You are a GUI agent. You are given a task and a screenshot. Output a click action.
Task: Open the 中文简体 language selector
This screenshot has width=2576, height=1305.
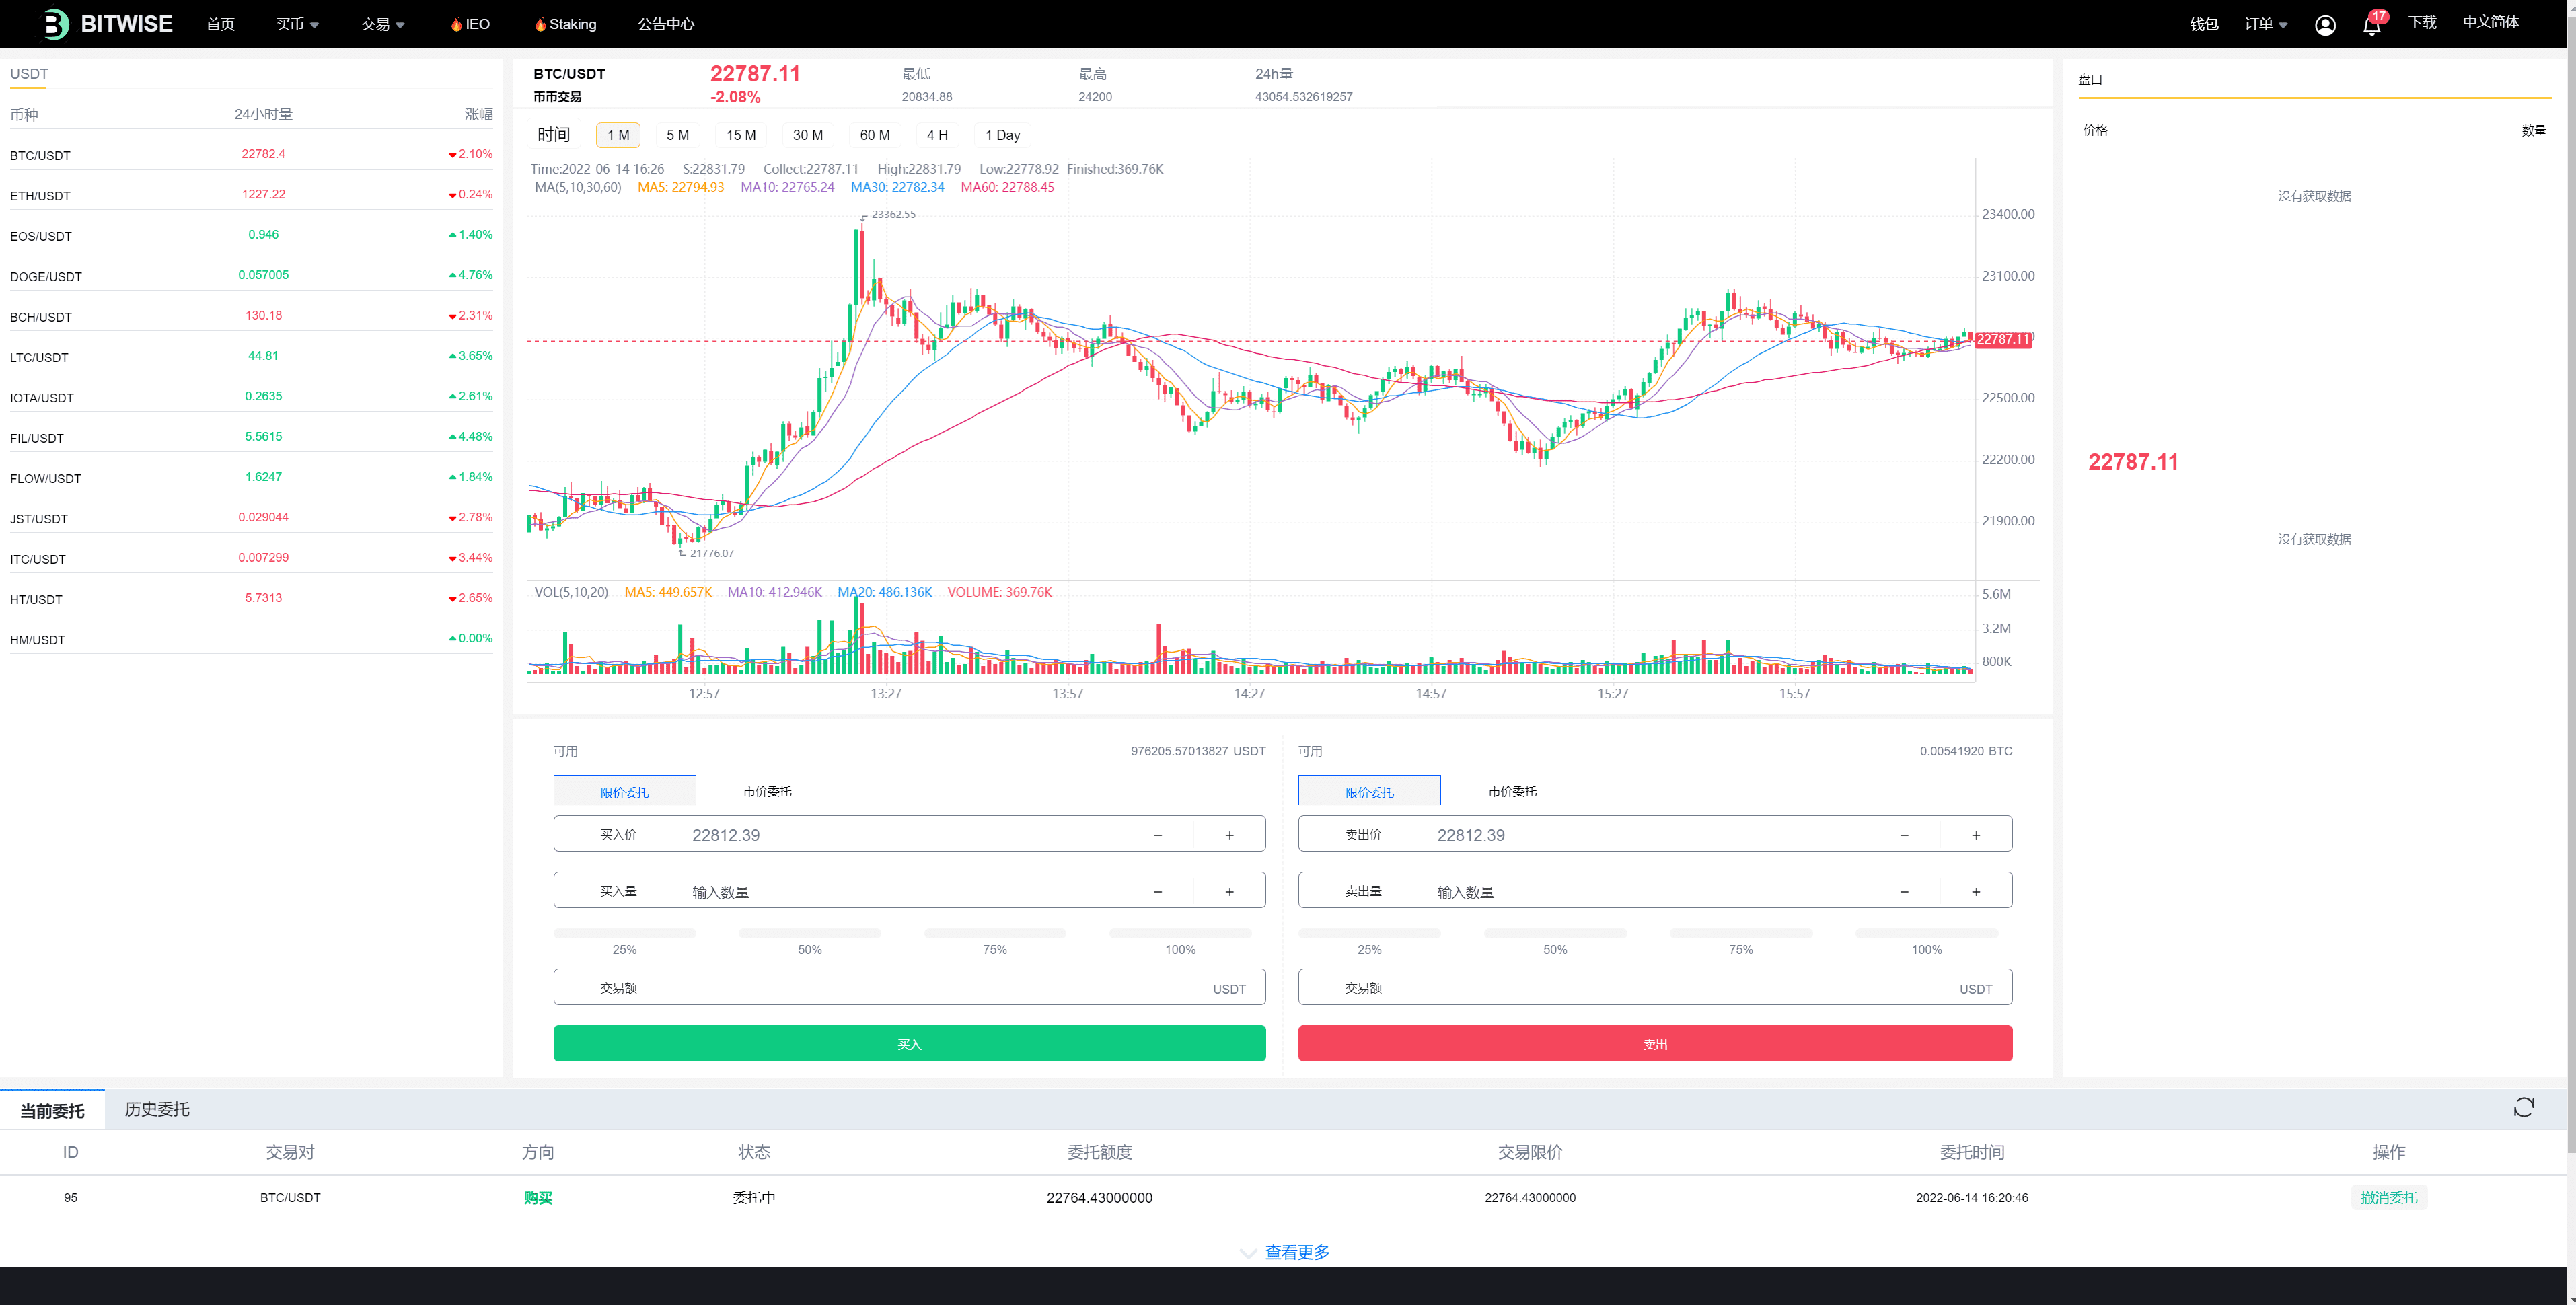tap(2490, 22)
